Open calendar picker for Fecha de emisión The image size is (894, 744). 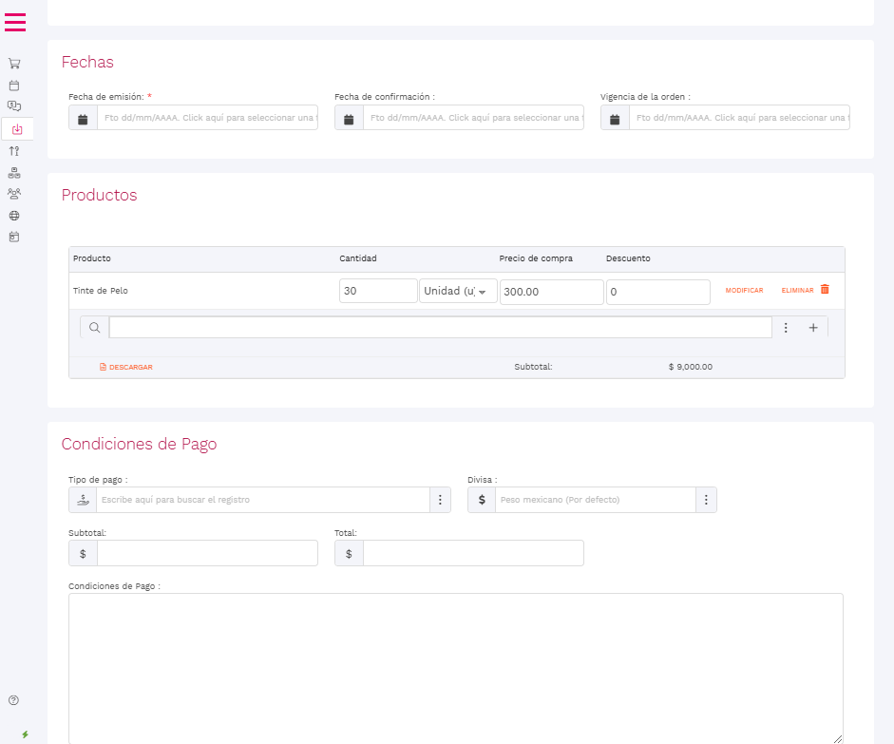click(x=83, y=119)
